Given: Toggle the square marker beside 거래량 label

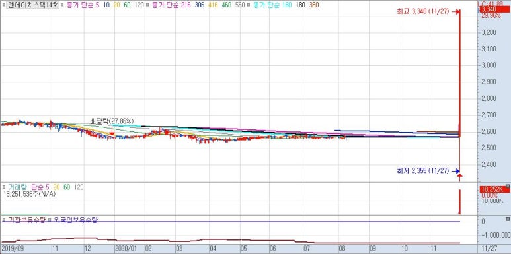Looking at the screenshot, I should (x=3, y=187).
